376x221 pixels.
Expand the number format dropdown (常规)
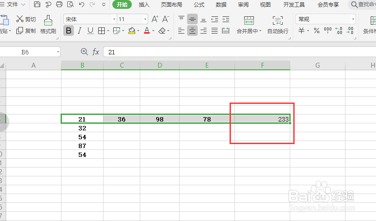[353, 19]
